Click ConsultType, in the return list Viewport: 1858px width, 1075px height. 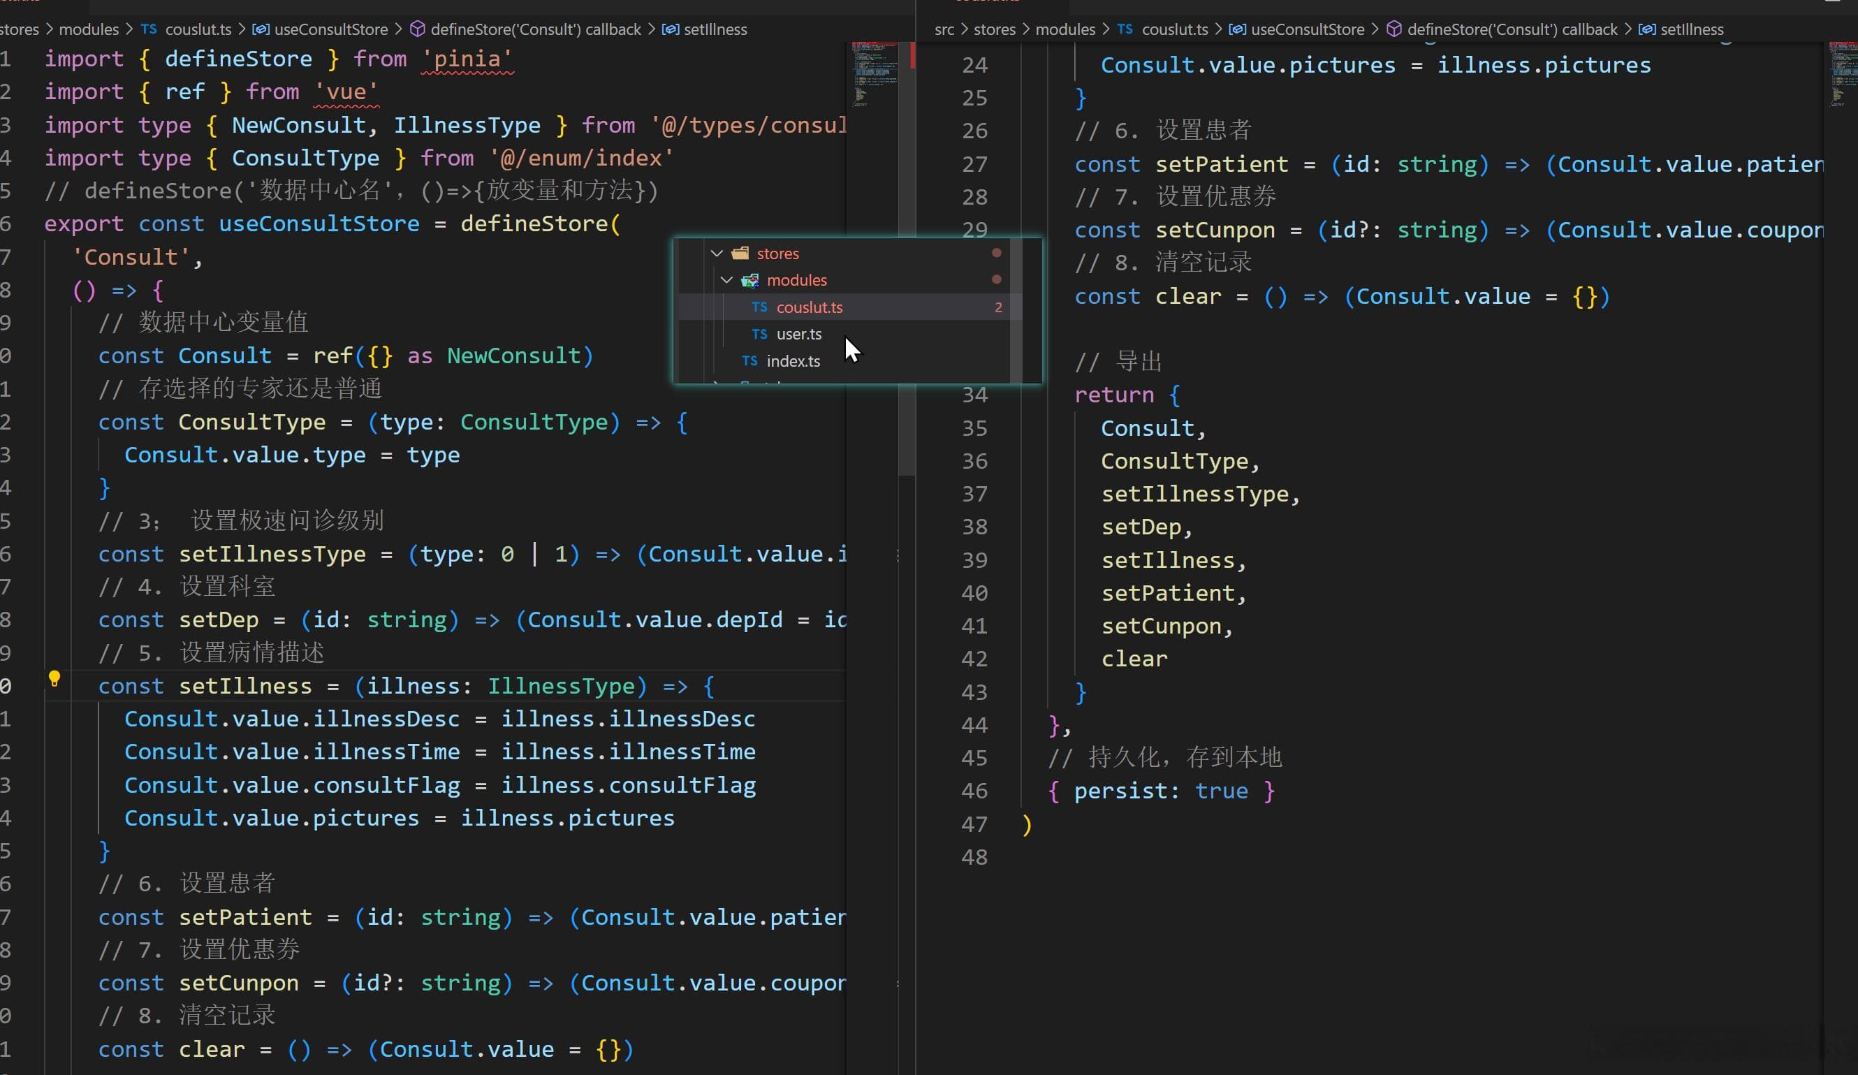[x=1180, y=462]
